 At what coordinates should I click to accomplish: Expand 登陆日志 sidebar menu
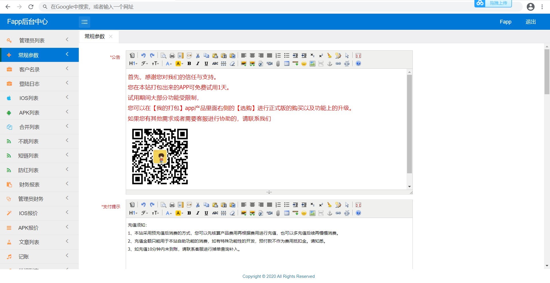point(39,84)
